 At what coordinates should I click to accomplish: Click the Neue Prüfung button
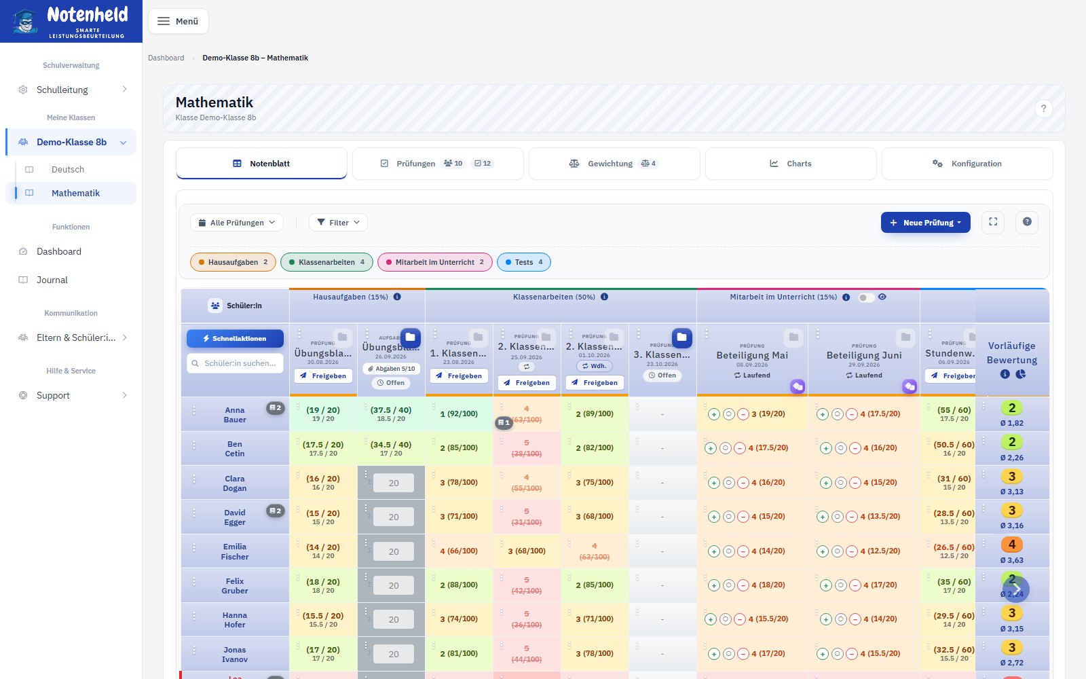(x=925, y=223)
